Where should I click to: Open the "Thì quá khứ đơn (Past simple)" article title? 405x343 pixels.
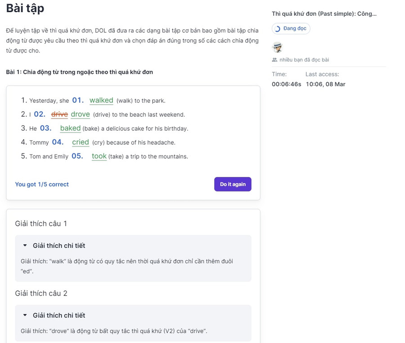click(x=324, y=14)
